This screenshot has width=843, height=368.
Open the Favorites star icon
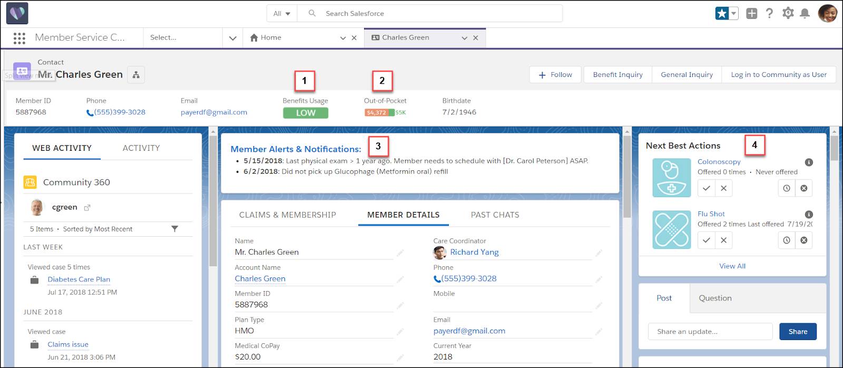click(x=721, y=13)
